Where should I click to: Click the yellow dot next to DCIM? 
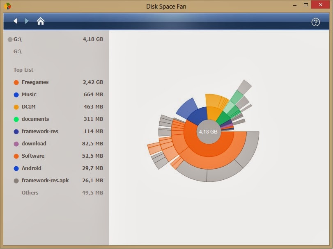[x=15, y=107]
